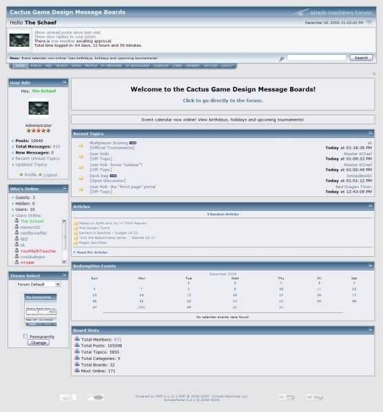Click stats icon beside Total Topics

77,352
